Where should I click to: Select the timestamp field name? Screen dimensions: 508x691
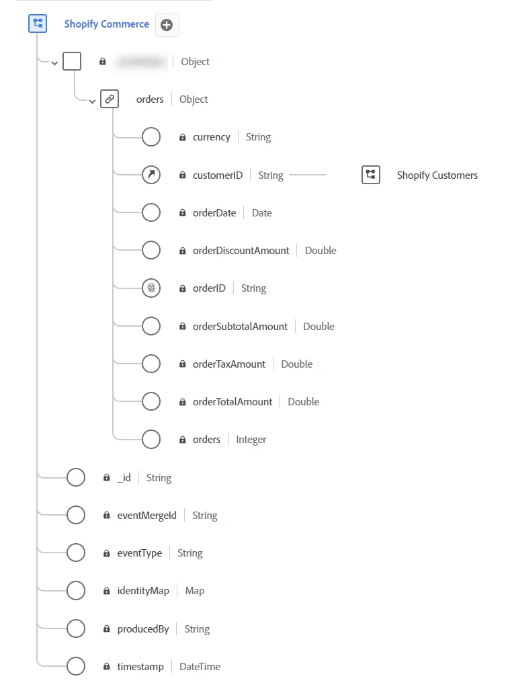coord(140,666)
